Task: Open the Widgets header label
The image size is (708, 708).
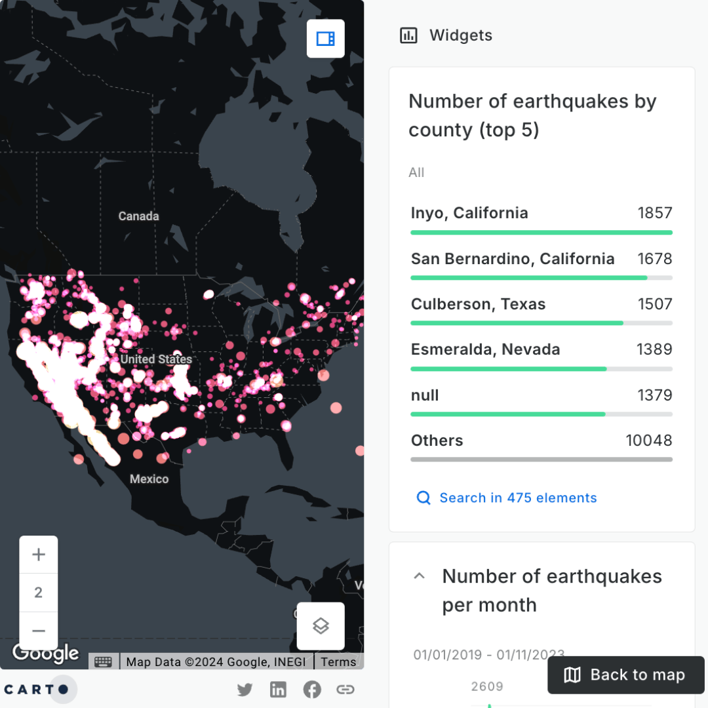Action: point(461,35)
